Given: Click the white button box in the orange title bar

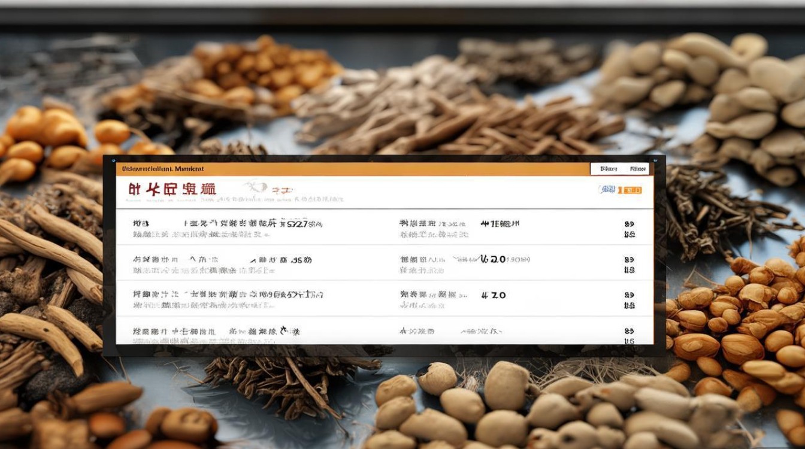Looking at the screenshot, I should pos(619,169).
